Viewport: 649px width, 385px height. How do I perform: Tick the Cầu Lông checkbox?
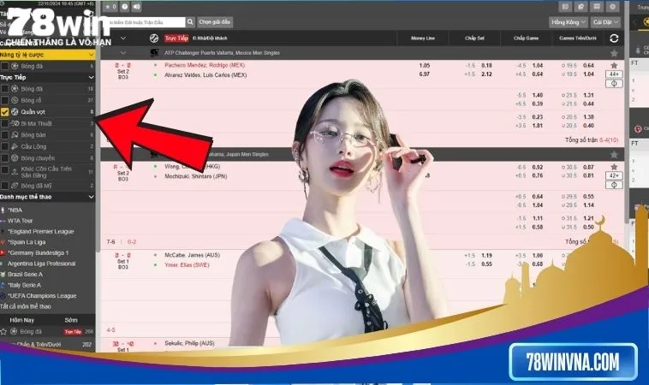pos(4,146)
